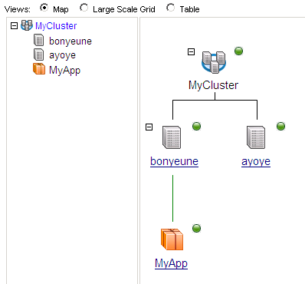Select ayoye in the tree panel
This screenshot has height=284, width=305.
(x=62, y=55)
